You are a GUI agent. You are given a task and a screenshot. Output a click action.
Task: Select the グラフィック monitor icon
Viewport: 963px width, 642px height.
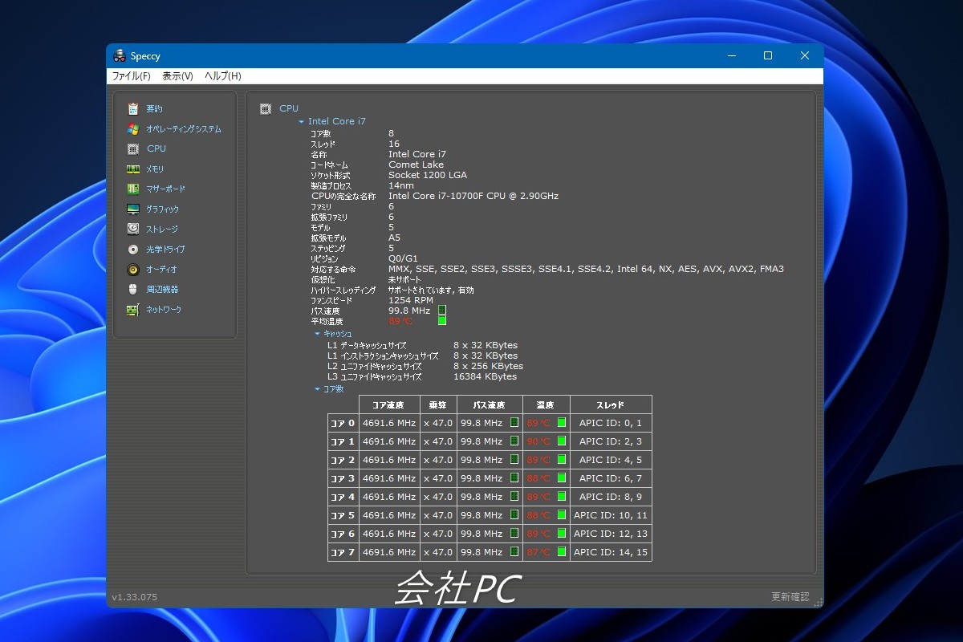(133, 209)
